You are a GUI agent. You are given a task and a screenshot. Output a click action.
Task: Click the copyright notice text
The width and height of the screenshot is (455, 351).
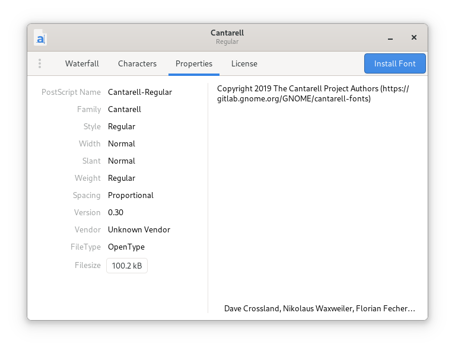pyautogui.click(x=313, y=94)
